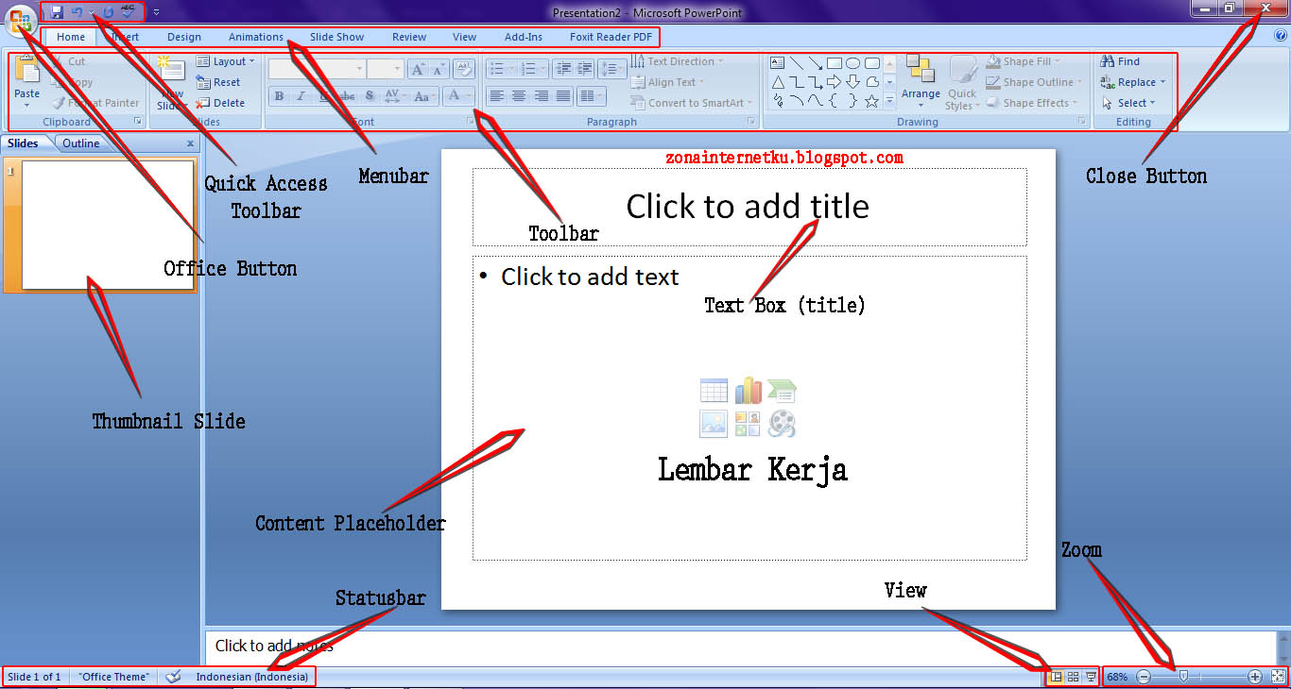Toggle Italic formatting
This screenshot has width=1291, height=689.
point(300,95)
